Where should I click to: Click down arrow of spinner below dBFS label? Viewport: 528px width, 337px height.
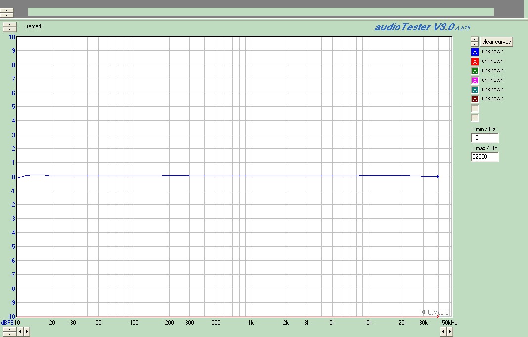pos(9,334)
